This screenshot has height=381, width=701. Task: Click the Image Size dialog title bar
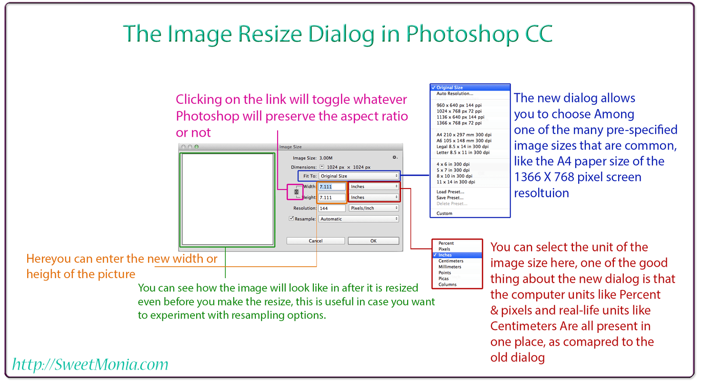290,147
